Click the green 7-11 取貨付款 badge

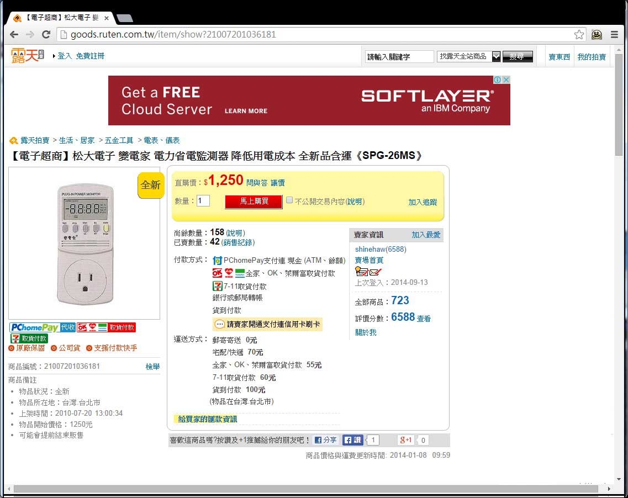29,338
